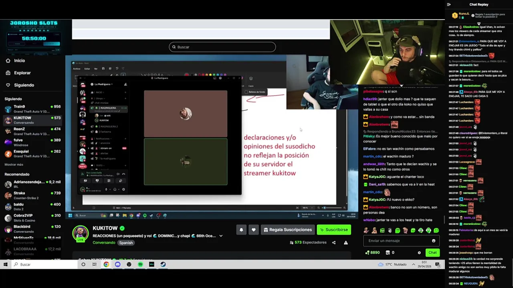
Task: Click the heart follow icon button
Action: pyautogui.click(x=253, y=230)
